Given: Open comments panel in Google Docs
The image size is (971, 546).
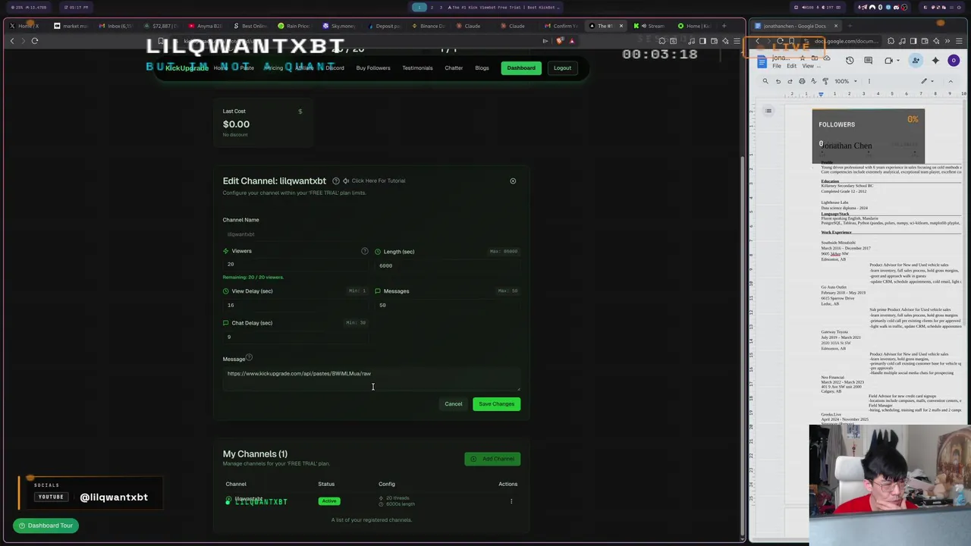Looking at the screenshot, I should point(869,61).
